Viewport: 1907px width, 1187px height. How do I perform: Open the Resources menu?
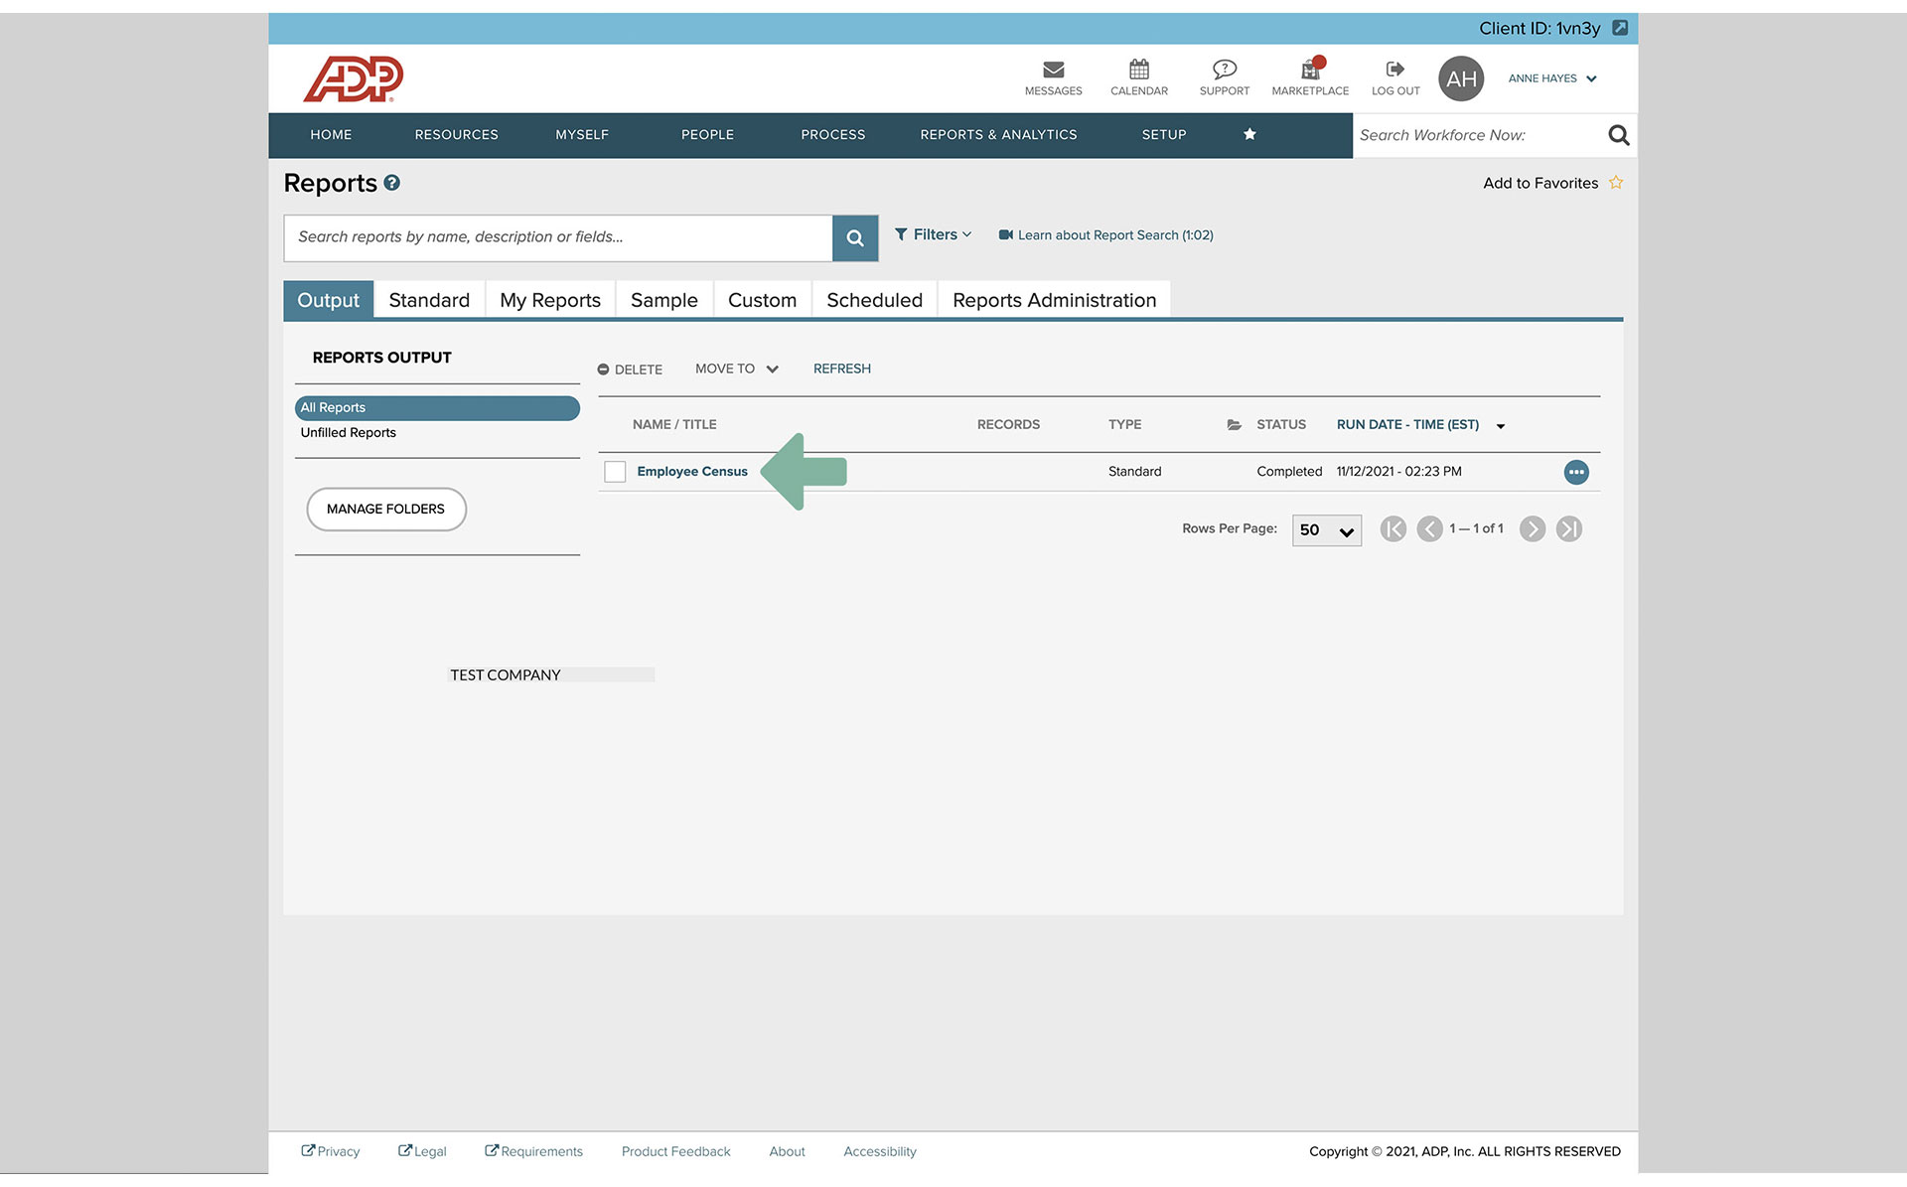tap(456, 135)
